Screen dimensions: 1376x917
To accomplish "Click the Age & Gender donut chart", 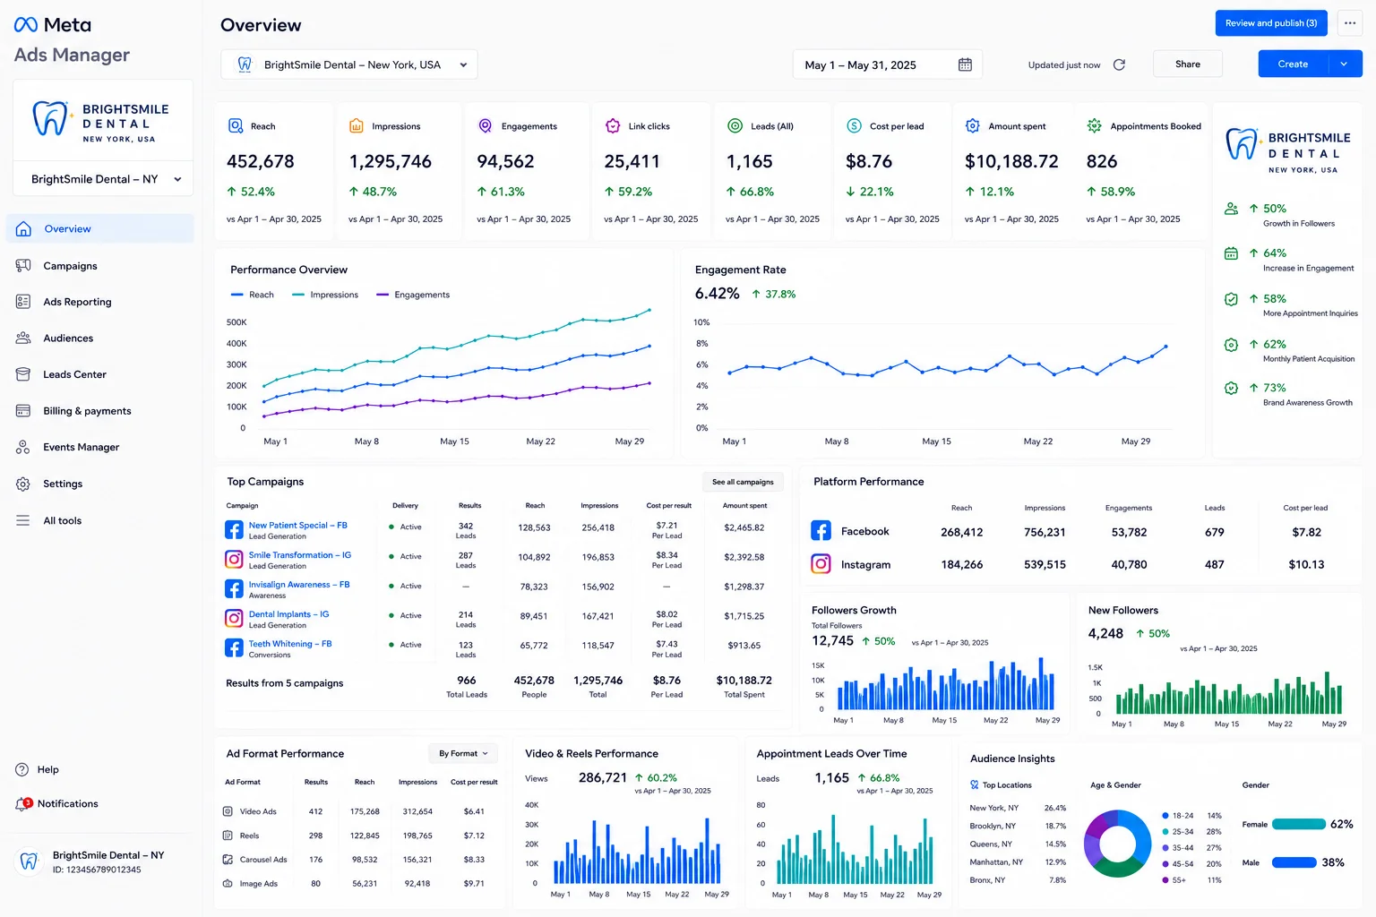I will coord(1117,844).
